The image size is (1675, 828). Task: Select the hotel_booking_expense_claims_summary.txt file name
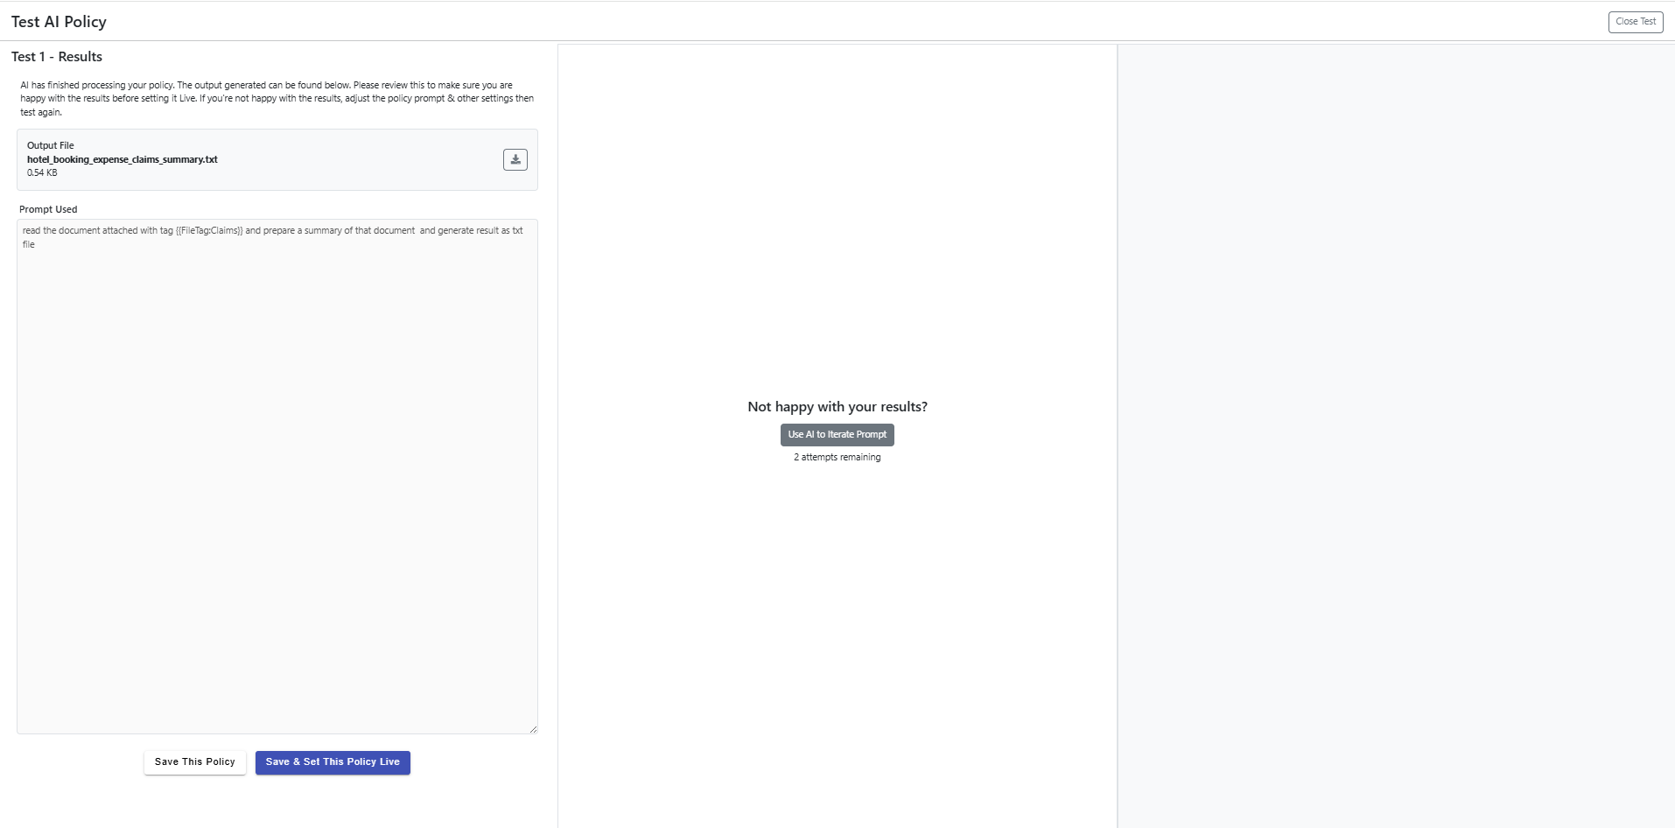[123, 159]
